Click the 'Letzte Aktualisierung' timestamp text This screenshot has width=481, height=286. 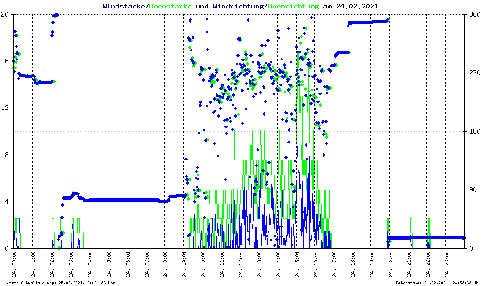pyautogui.click(x=60, y=283)
